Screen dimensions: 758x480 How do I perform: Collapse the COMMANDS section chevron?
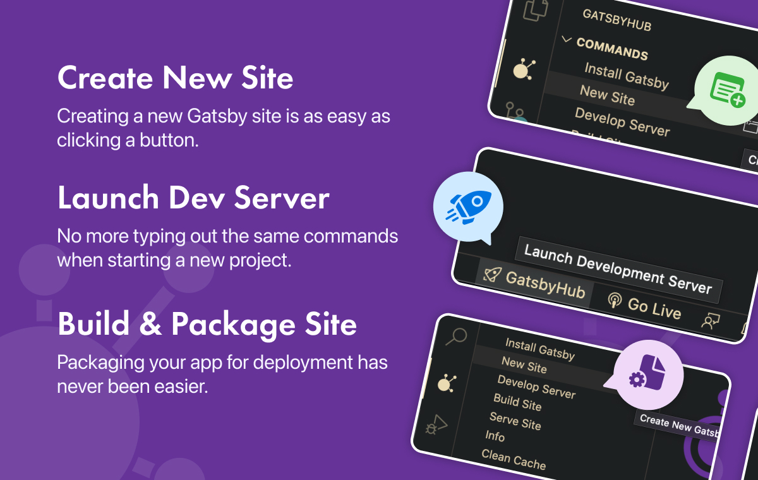566,40
